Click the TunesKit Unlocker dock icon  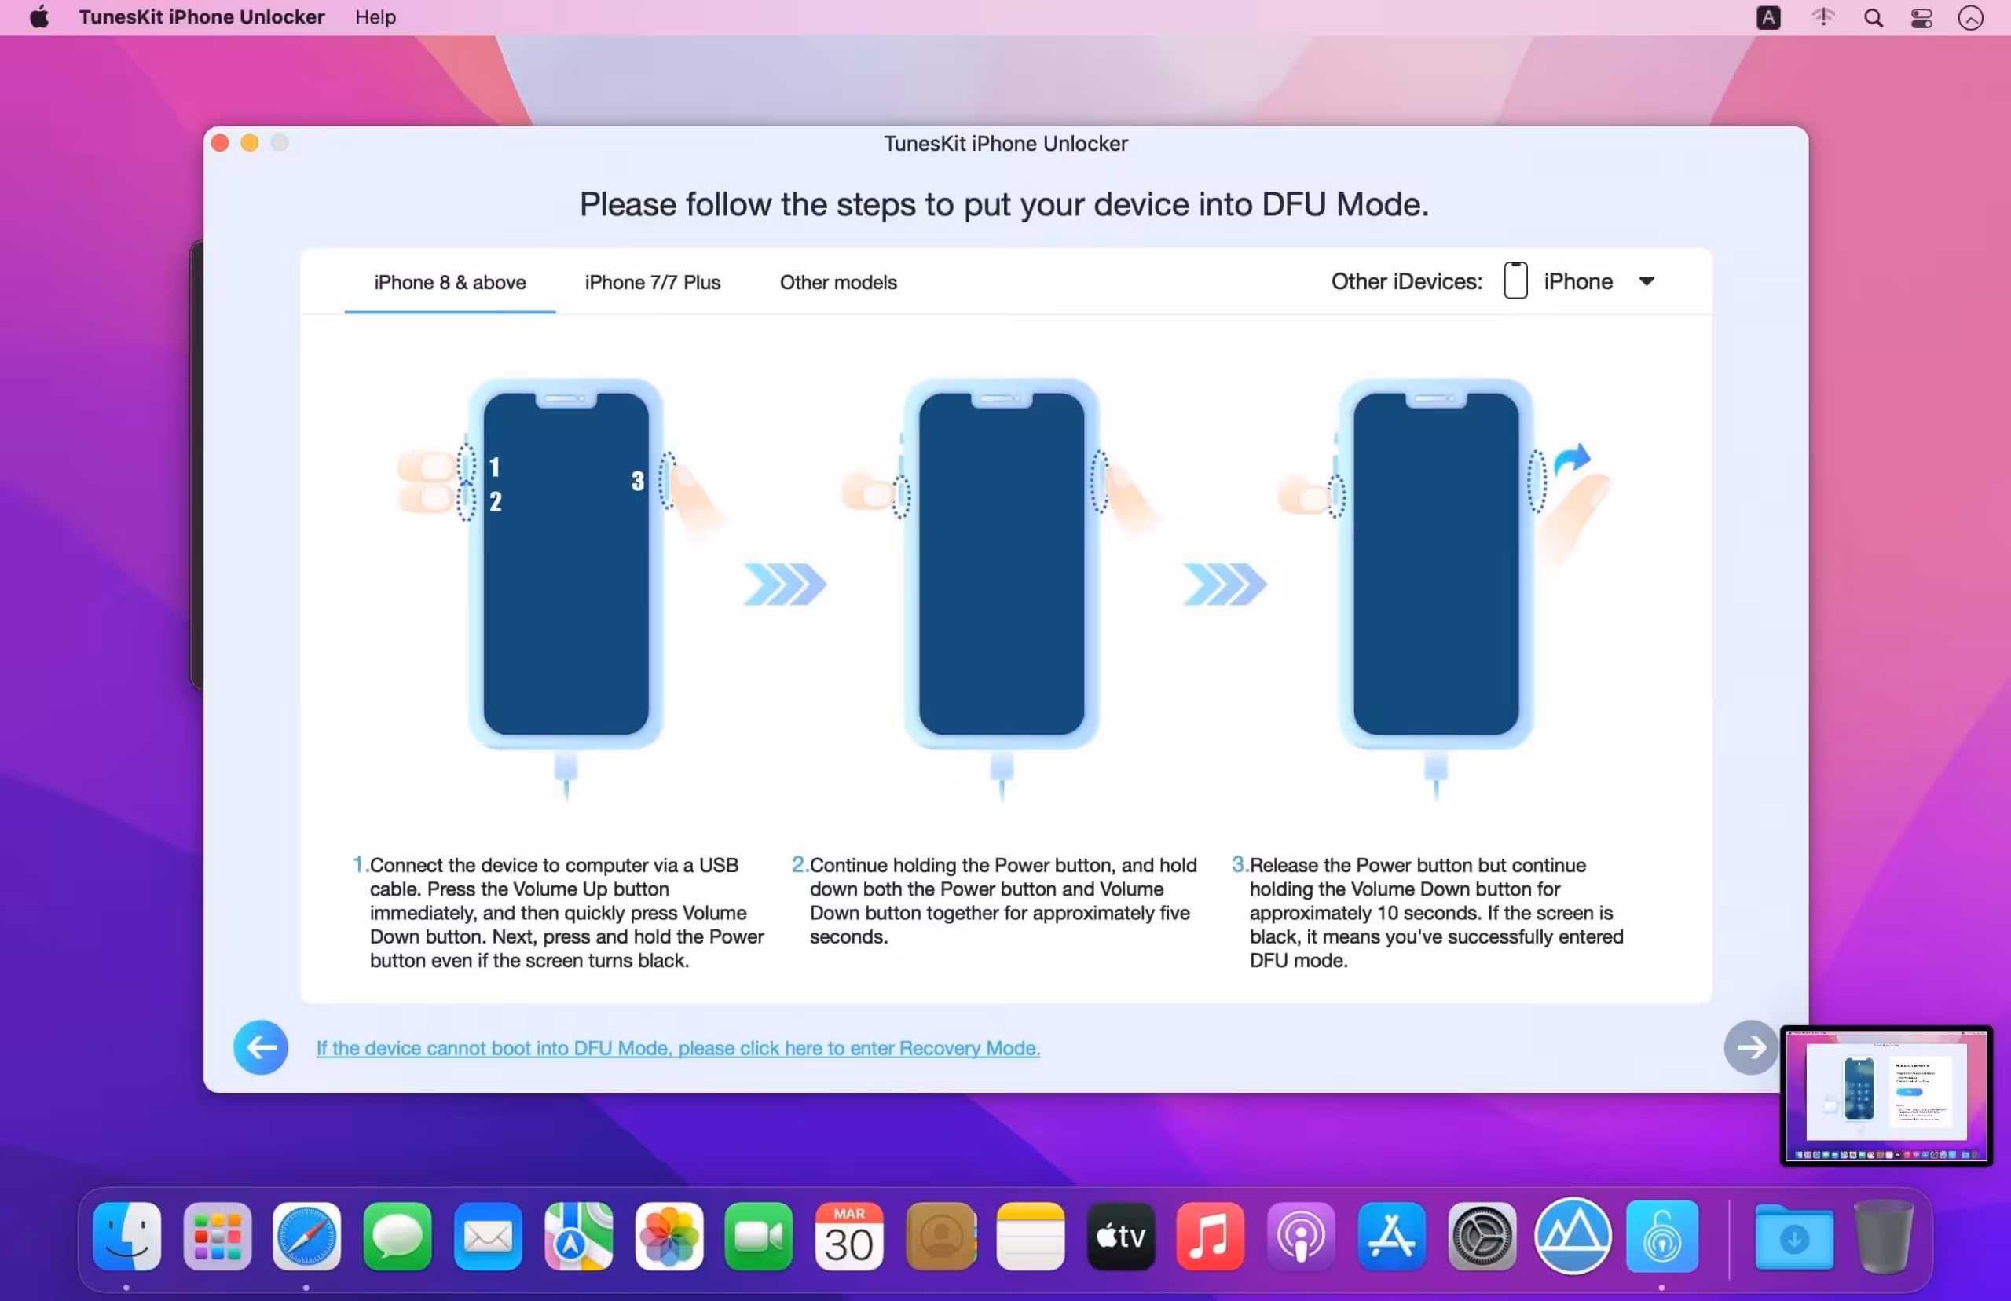click(x=1662, y=1236)
